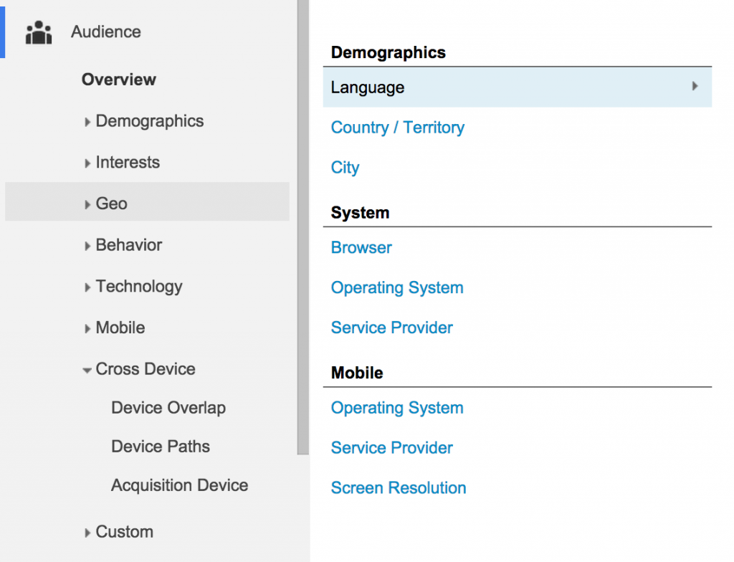The image size is (734, 562).
Task: Select the highlighted Language report
Action: click(367, 87)
